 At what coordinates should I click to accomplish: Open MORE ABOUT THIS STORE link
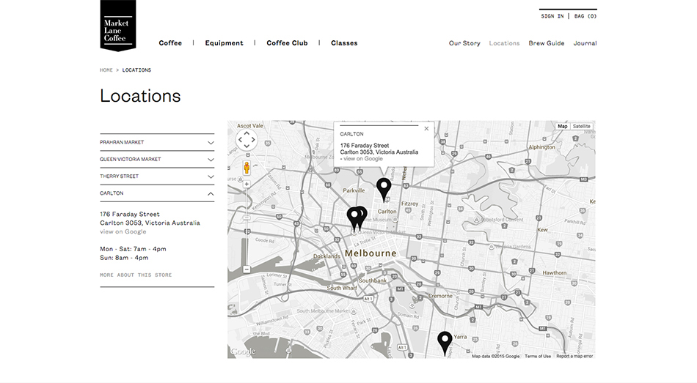pos(136,275)
